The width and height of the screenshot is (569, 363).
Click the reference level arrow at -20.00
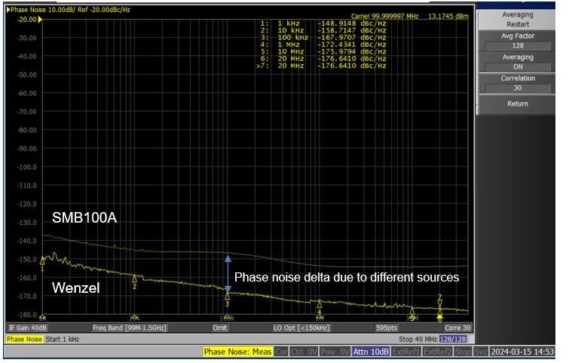pos(40,20)
